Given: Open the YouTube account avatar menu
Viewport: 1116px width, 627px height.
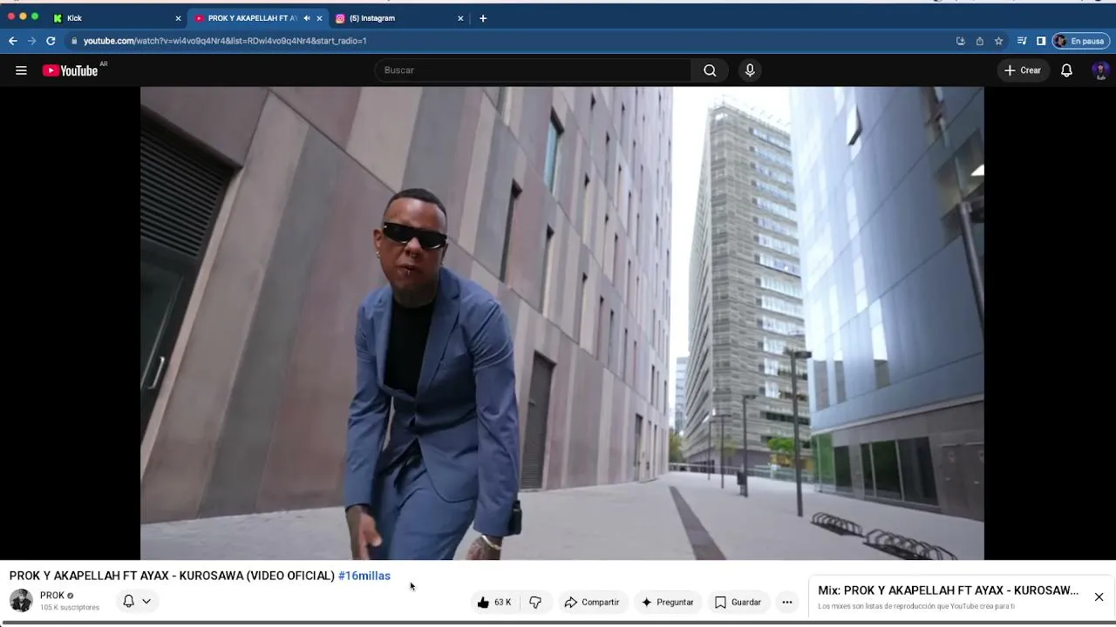Looking at the screenshot, I should click(1100, 71).
